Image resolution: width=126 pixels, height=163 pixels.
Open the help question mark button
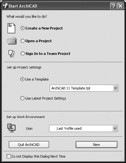(x=113, y=6)
